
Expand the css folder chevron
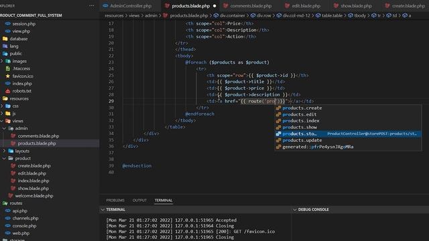(x=2, y=106)
